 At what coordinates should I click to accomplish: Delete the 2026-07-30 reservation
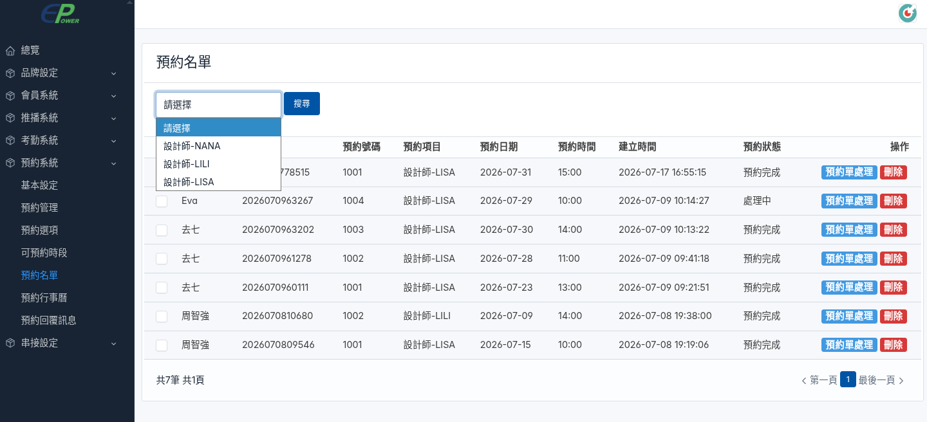(894, 230)
